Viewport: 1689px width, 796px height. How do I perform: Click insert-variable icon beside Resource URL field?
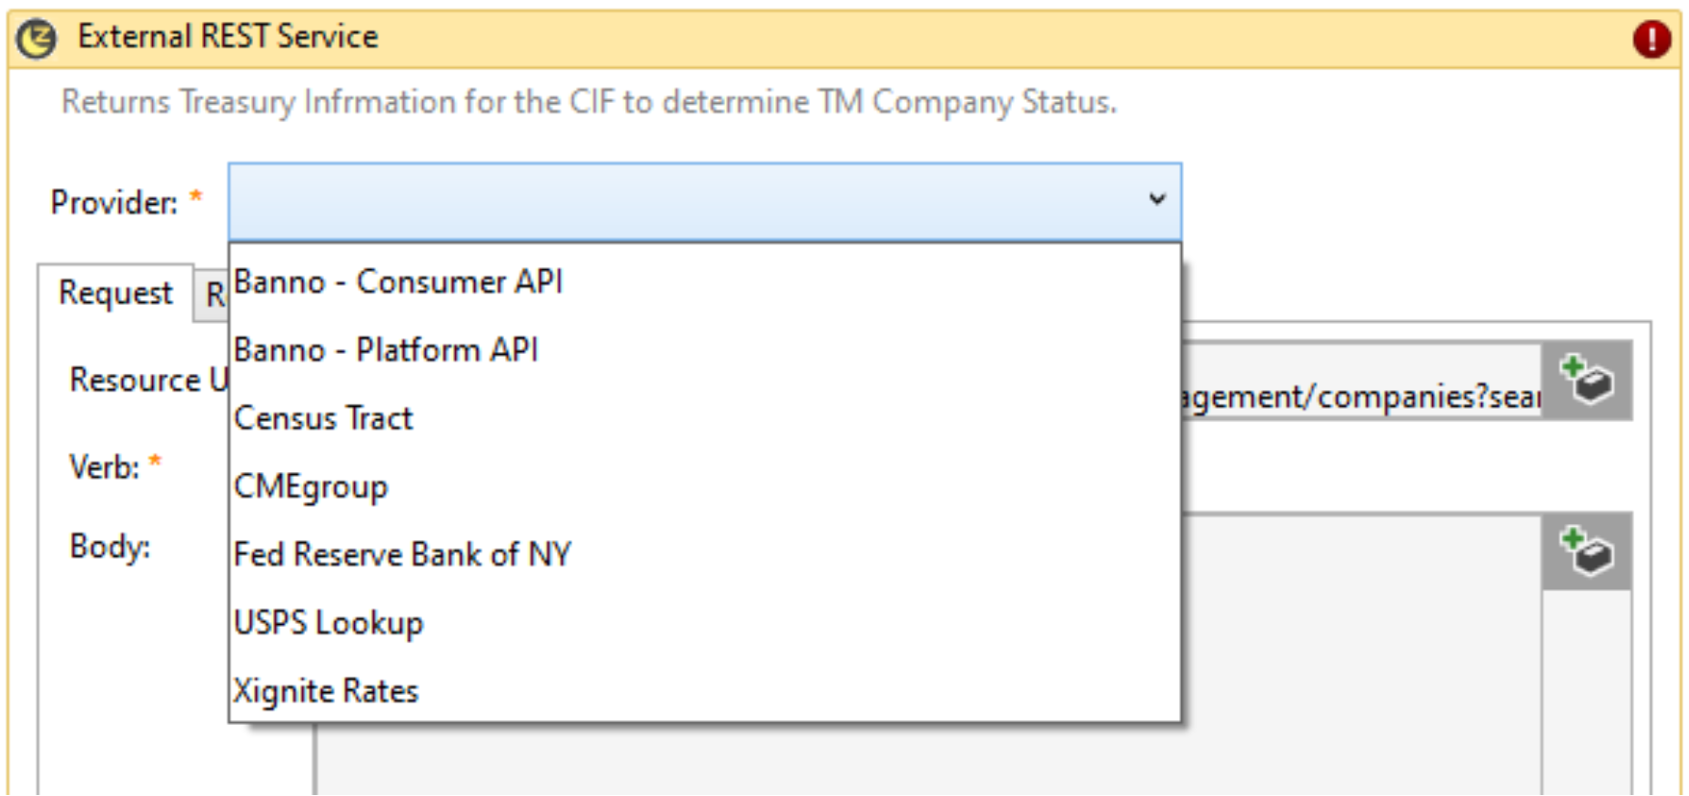coord(1586,381)
